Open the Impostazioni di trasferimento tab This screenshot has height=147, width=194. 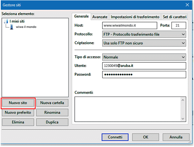(x=135, y=17)
